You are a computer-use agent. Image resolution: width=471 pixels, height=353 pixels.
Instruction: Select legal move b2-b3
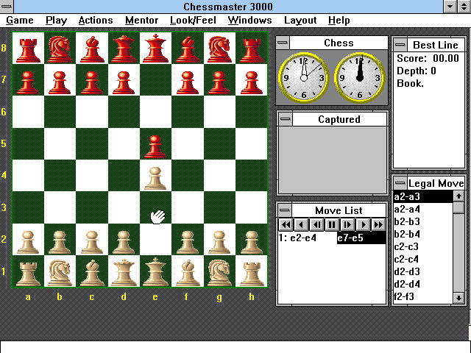[x=422, y=221]
